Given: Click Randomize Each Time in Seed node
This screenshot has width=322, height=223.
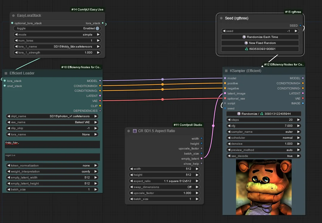Looking at the screenshot, I should point(260,37).
